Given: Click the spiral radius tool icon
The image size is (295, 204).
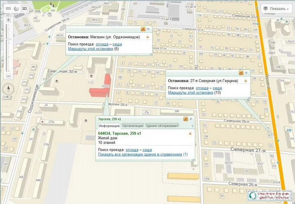Looking at the screenshot, I should [16, 8].
